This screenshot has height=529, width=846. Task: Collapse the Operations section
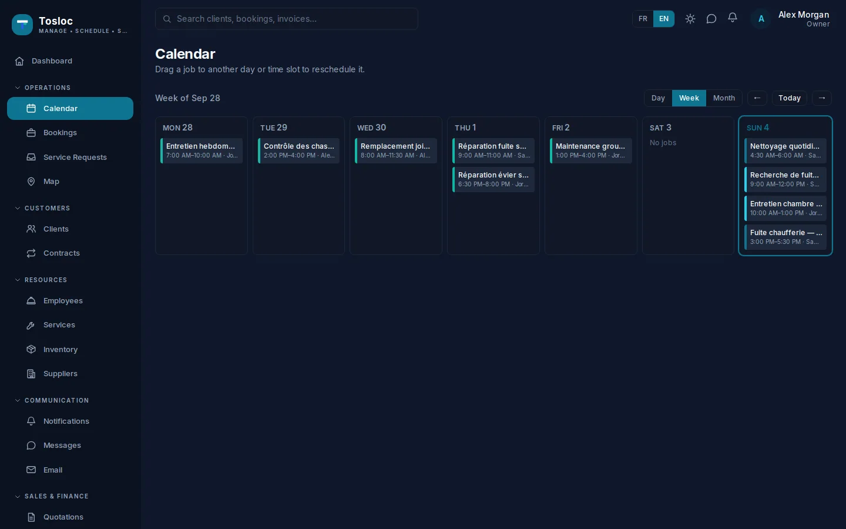pos(42,88)
